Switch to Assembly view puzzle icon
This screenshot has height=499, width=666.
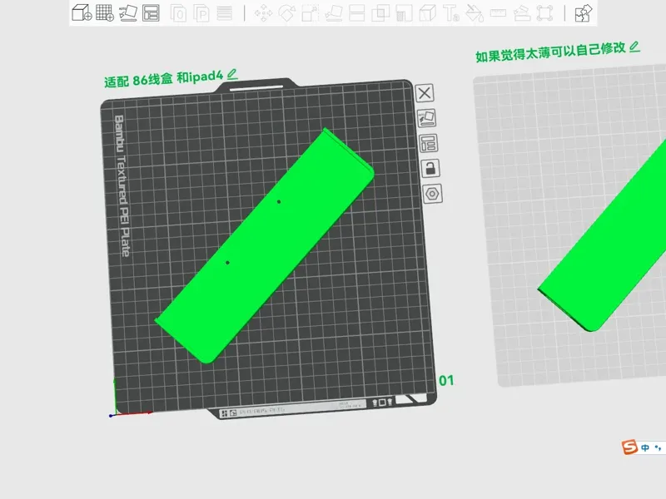point(584,13)
